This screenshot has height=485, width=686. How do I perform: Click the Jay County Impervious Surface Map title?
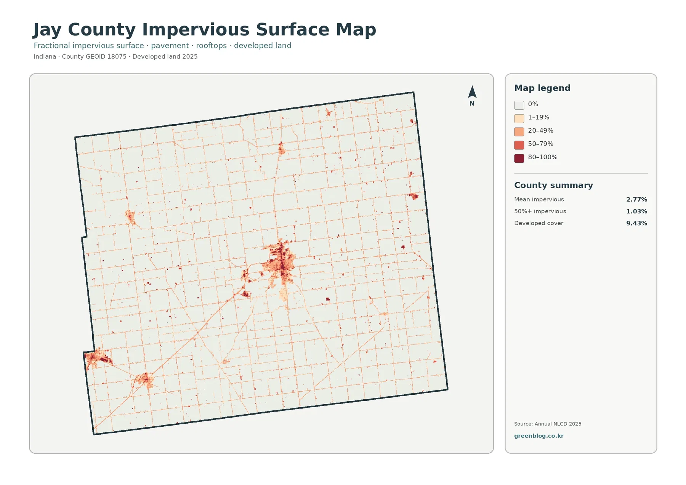tap(205, 30)
